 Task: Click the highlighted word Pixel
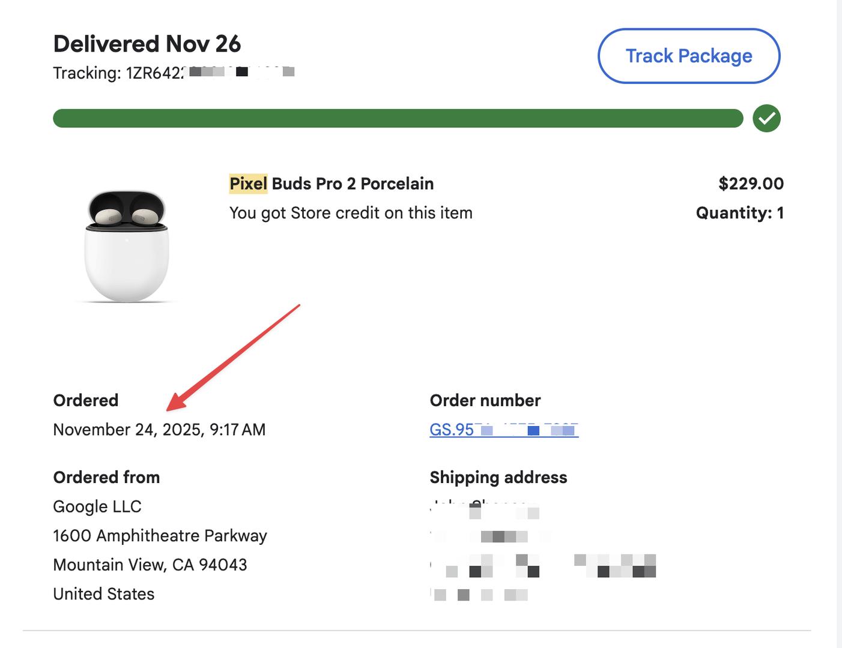248,184
